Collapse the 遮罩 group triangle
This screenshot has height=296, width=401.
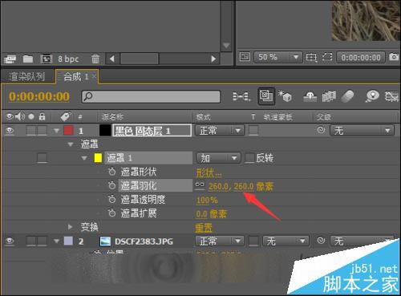pos(71,144)
